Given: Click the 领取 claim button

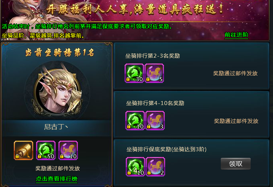Looking at the screenshot, I should tap(236, 164).
